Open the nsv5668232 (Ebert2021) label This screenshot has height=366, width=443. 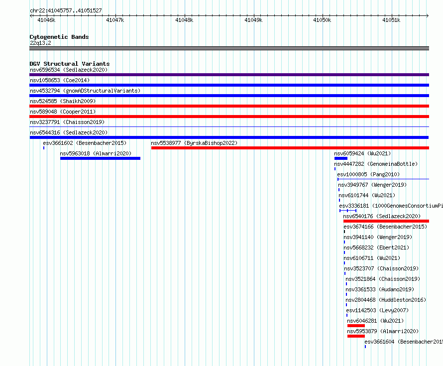[376, 247]
